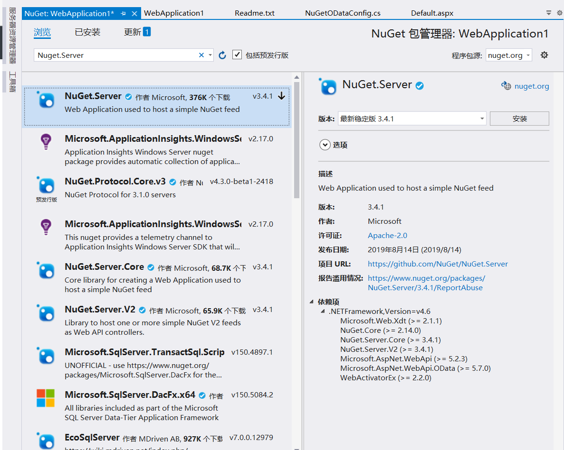This screenshot has width=564, height=450.
Task: Click the Microsoft.SqlServer.TransactSql package icon
Action: tap(46, 356)
